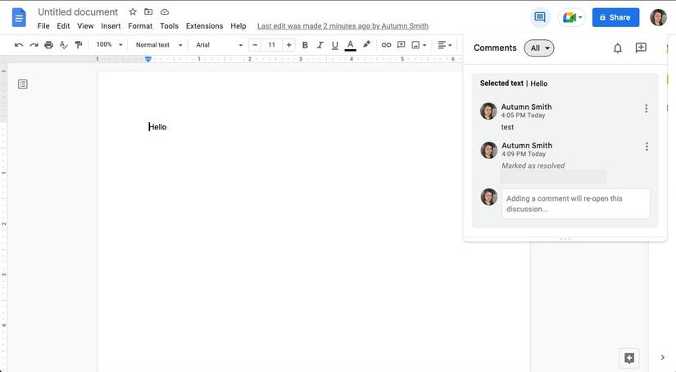The width and height of the screenshot is (676, 372).
Task: Click the Redo arrow
Action: (34, 45)
